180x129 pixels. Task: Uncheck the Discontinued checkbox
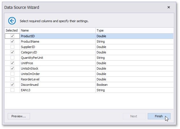12,85
